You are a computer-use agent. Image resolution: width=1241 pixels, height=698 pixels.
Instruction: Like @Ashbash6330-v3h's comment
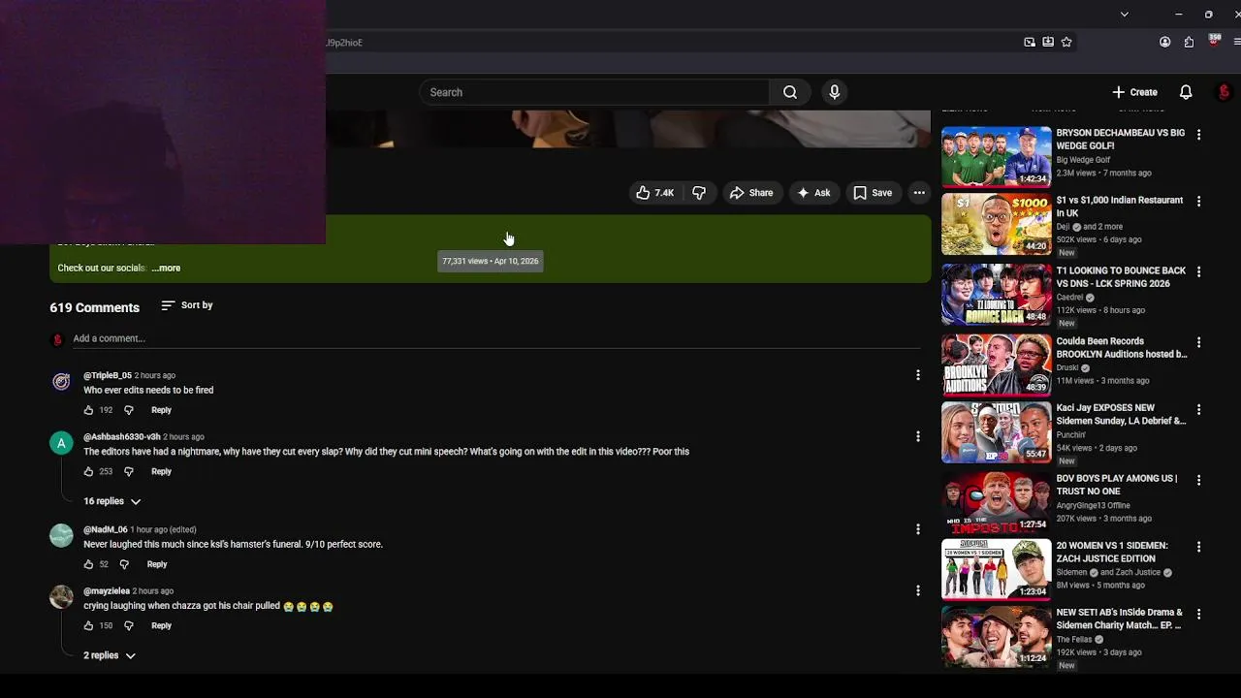[x=88, y=471]
